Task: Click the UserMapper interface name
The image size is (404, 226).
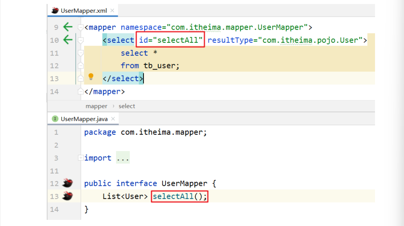Action: (x=184, y=183)
